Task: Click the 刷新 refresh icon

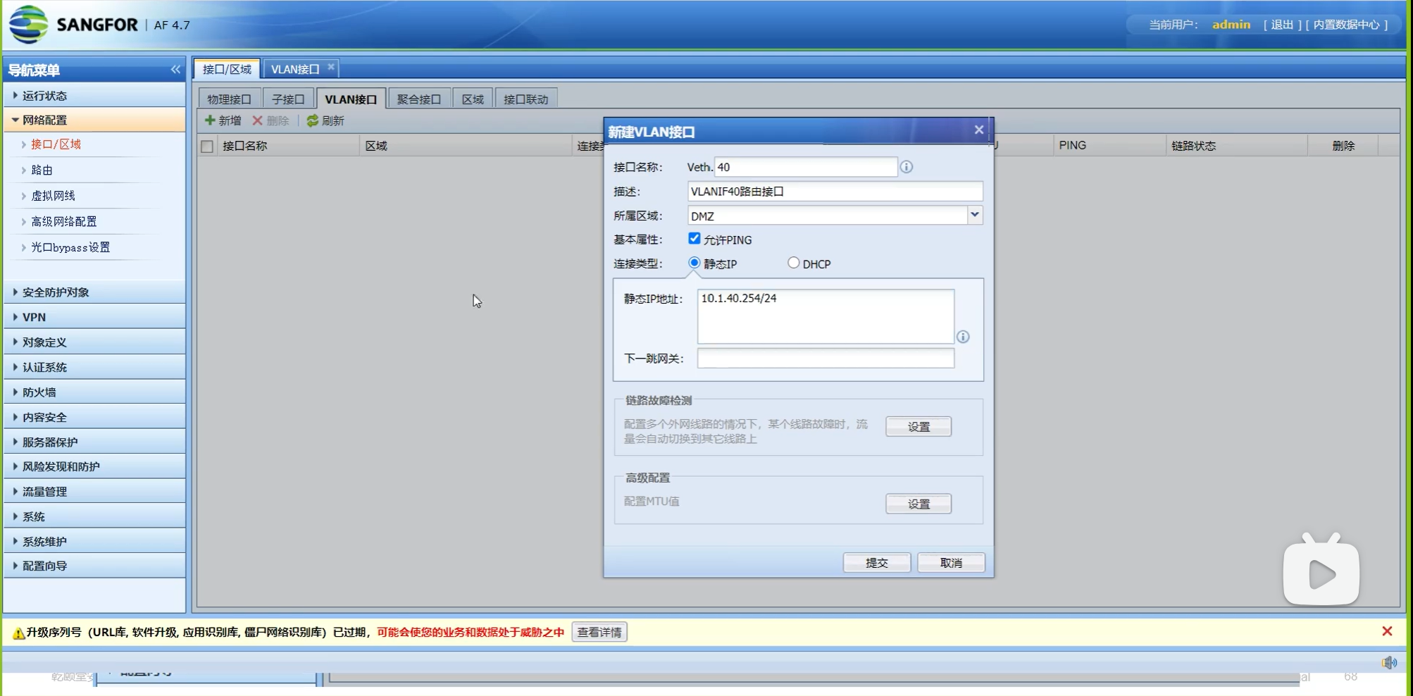Action: (x=313, y=120)
